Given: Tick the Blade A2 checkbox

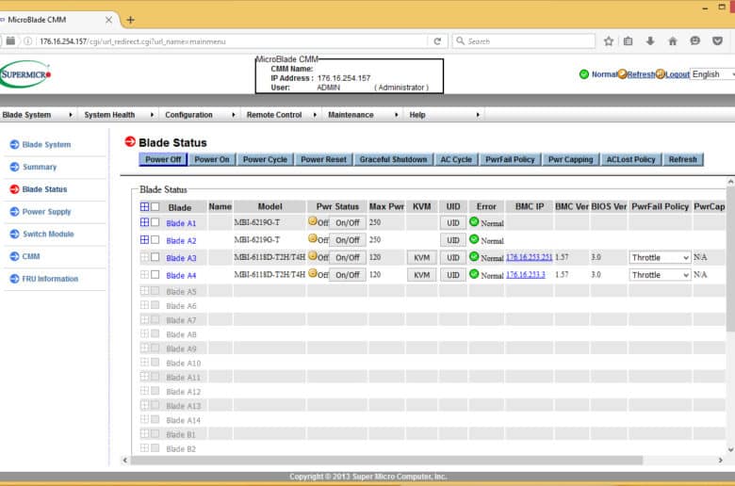Looking at the screenshot, I should click(x=155, y=239).
